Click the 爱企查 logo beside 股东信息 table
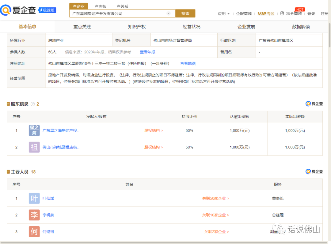Image resolution: width=331 pixels, height=244 pixels. [314, 104]
